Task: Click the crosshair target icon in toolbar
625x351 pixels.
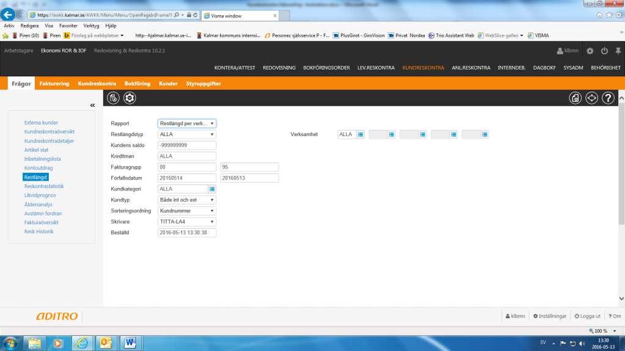Action: click(x=591, y=98)
